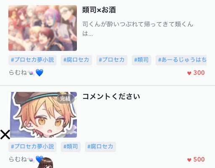This screenshot has height=168, width=215.
Task: Open the 類司×お酒 title link
Action: point(99,10)
